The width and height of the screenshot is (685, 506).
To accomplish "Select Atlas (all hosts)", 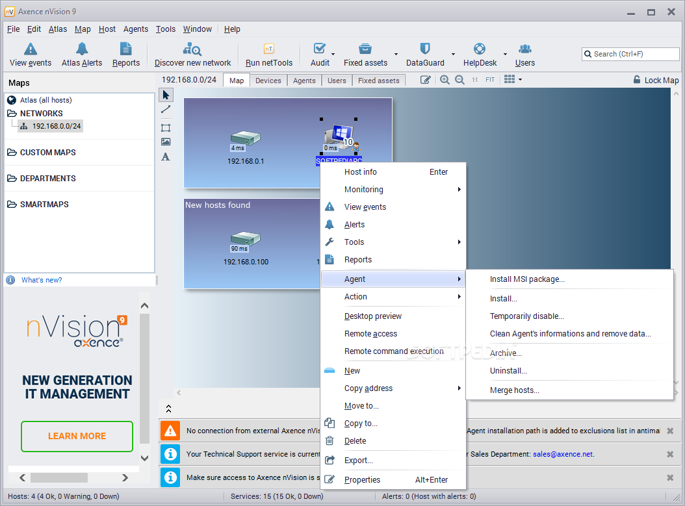I will [40, 100].
